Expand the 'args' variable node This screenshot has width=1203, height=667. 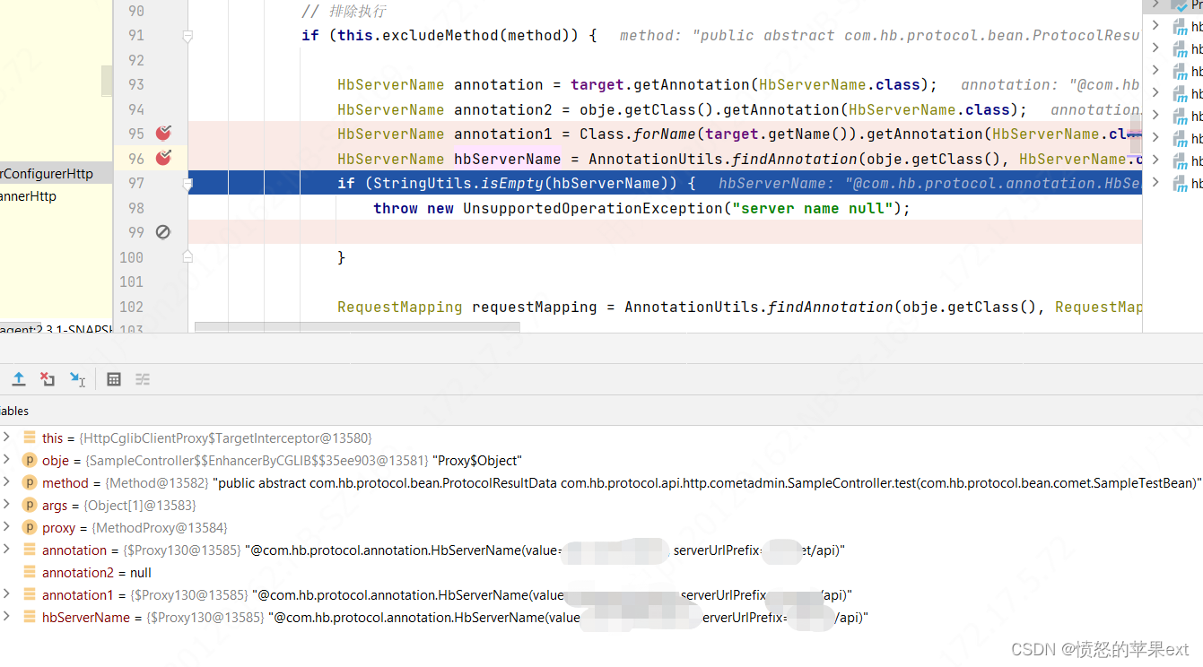[x=7, y=505]
